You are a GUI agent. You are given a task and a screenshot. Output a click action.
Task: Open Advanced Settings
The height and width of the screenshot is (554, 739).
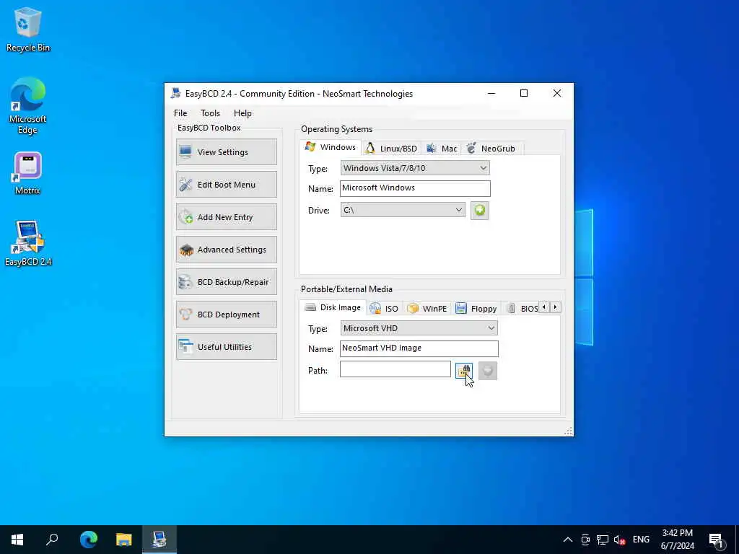[226, 250]
